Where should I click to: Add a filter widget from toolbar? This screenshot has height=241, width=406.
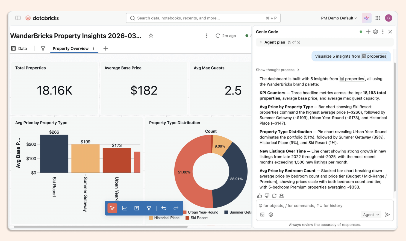click(x=149, y=208)
